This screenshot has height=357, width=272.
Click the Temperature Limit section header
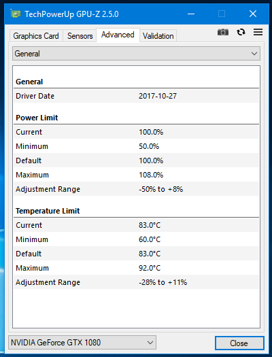pyautogui.click(x=48, y=211)
